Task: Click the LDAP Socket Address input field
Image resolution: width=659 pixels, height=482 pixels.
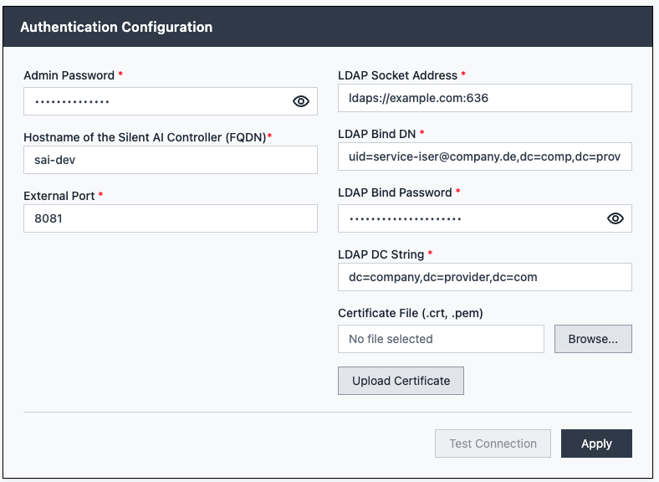Action: point(484,98)
